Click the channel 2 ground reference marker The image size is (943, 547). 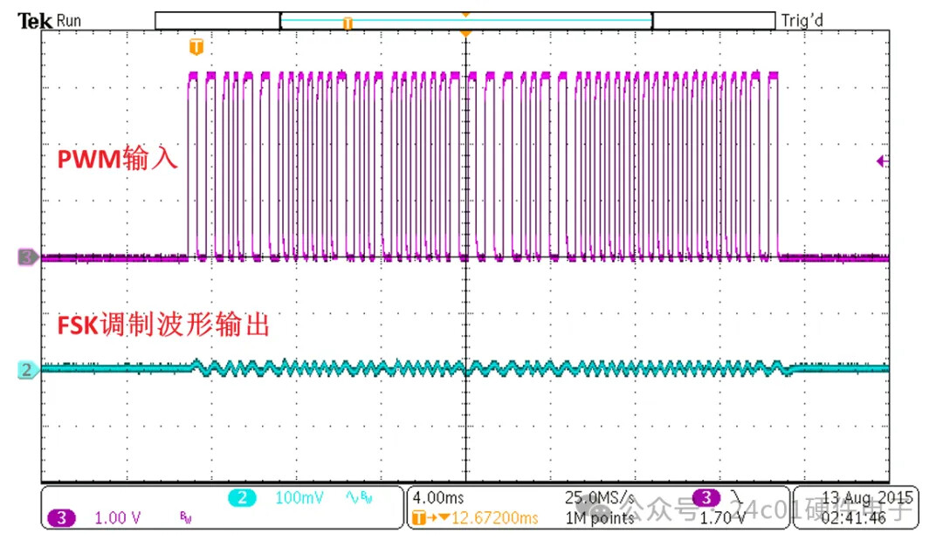pyautogui.click(x=28, y=370)
